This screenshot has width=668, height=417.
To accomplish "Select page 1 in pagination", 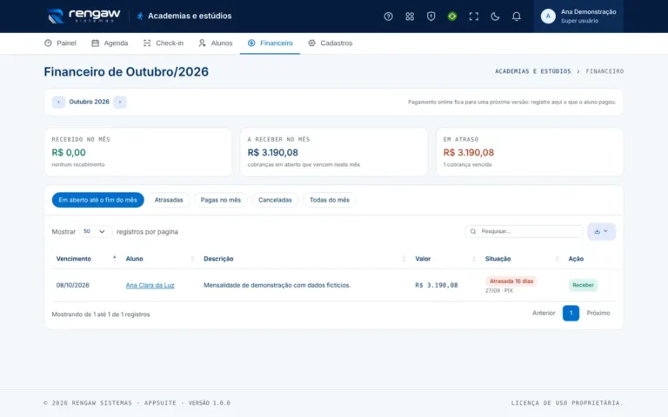I will pyautogui.click(x=571, y=313).
